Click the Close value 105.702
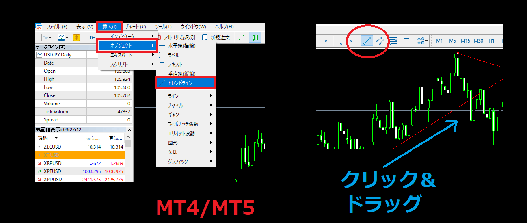527x223 pixels. [122, 95]
